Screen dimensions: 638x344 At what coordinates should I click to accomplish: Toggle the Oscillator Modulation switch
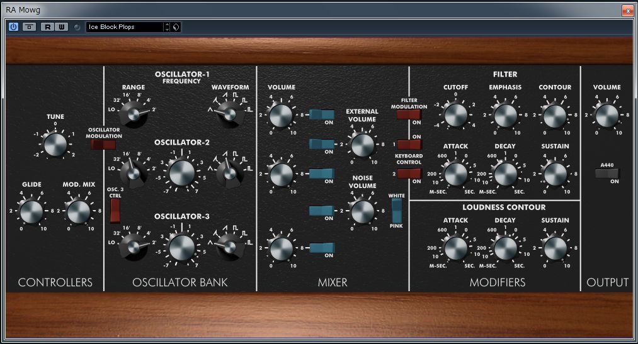(x=103, y=144)
